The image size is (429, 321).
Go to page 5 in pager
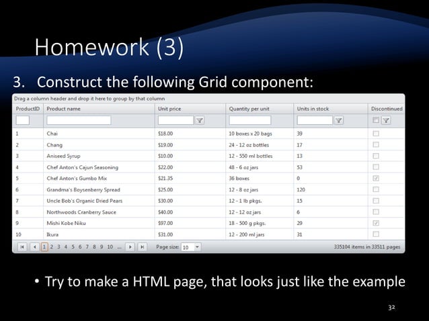[73, 247]
